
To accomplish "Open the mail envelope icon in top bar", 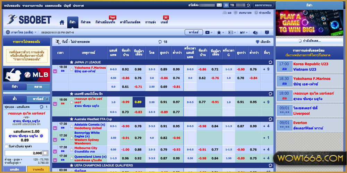I will click(219, 5).
